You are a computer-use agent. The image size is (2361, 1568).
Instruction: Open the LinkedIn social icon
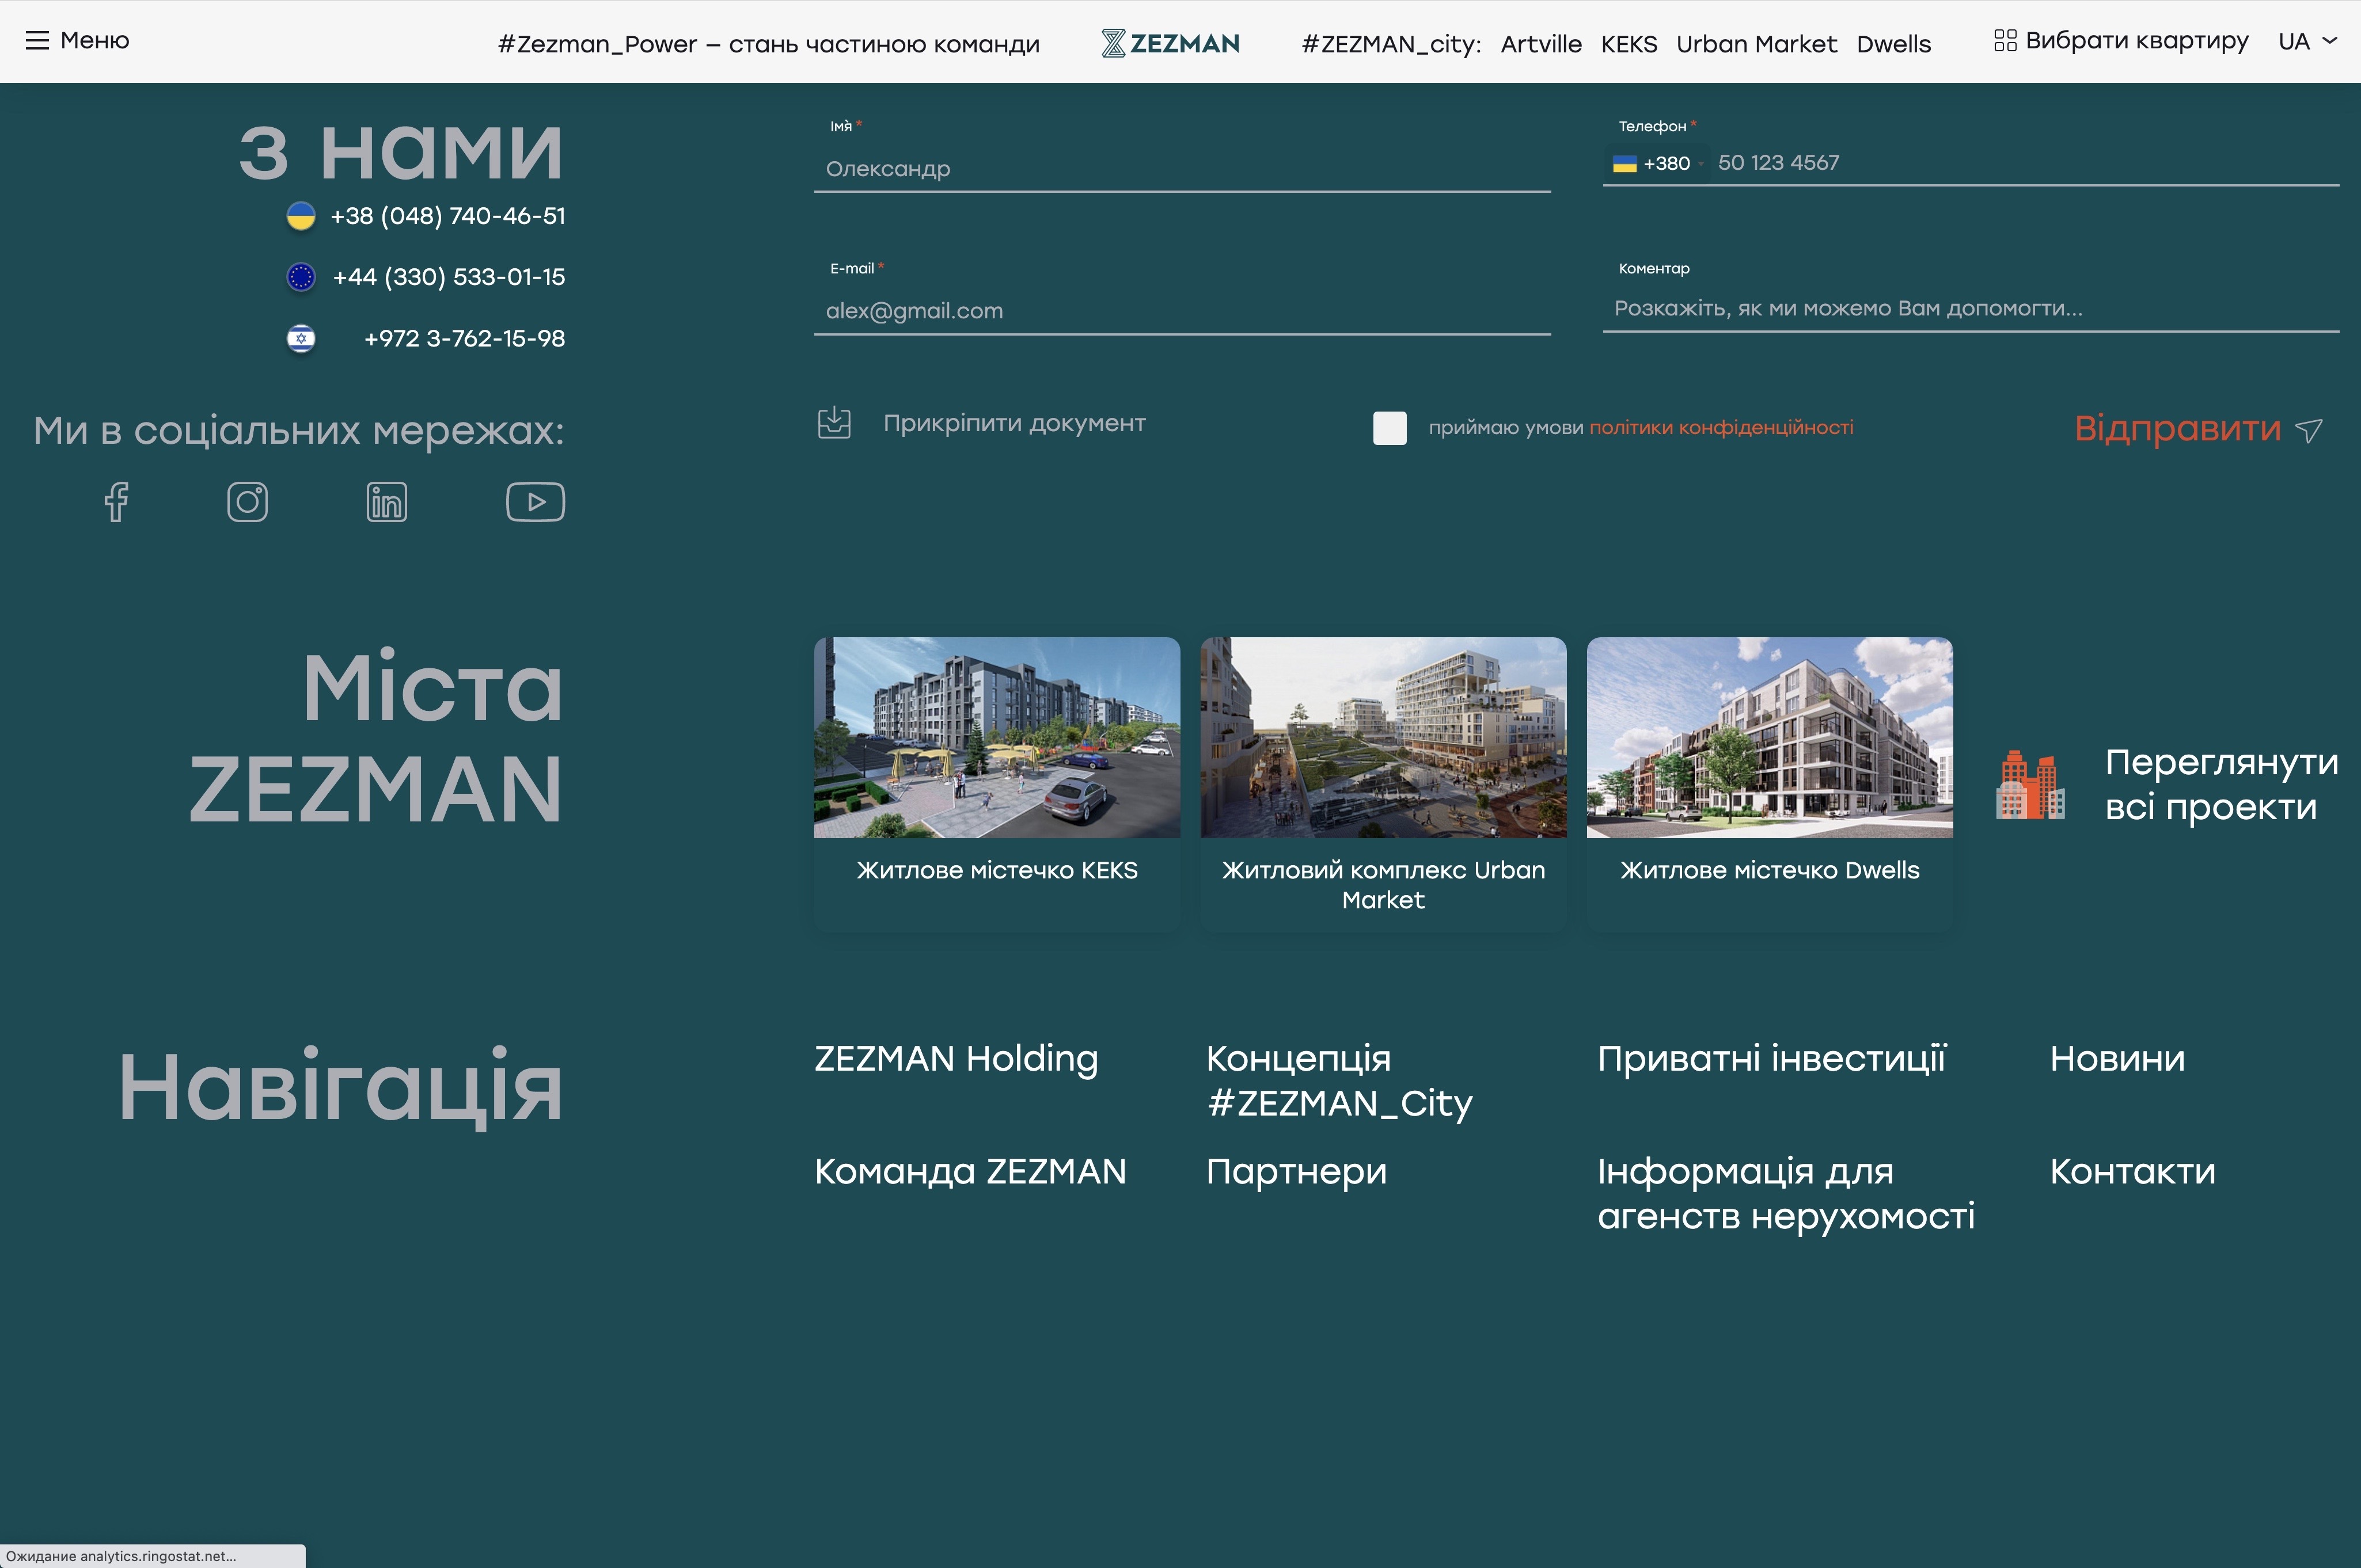[x=386, y=502]
